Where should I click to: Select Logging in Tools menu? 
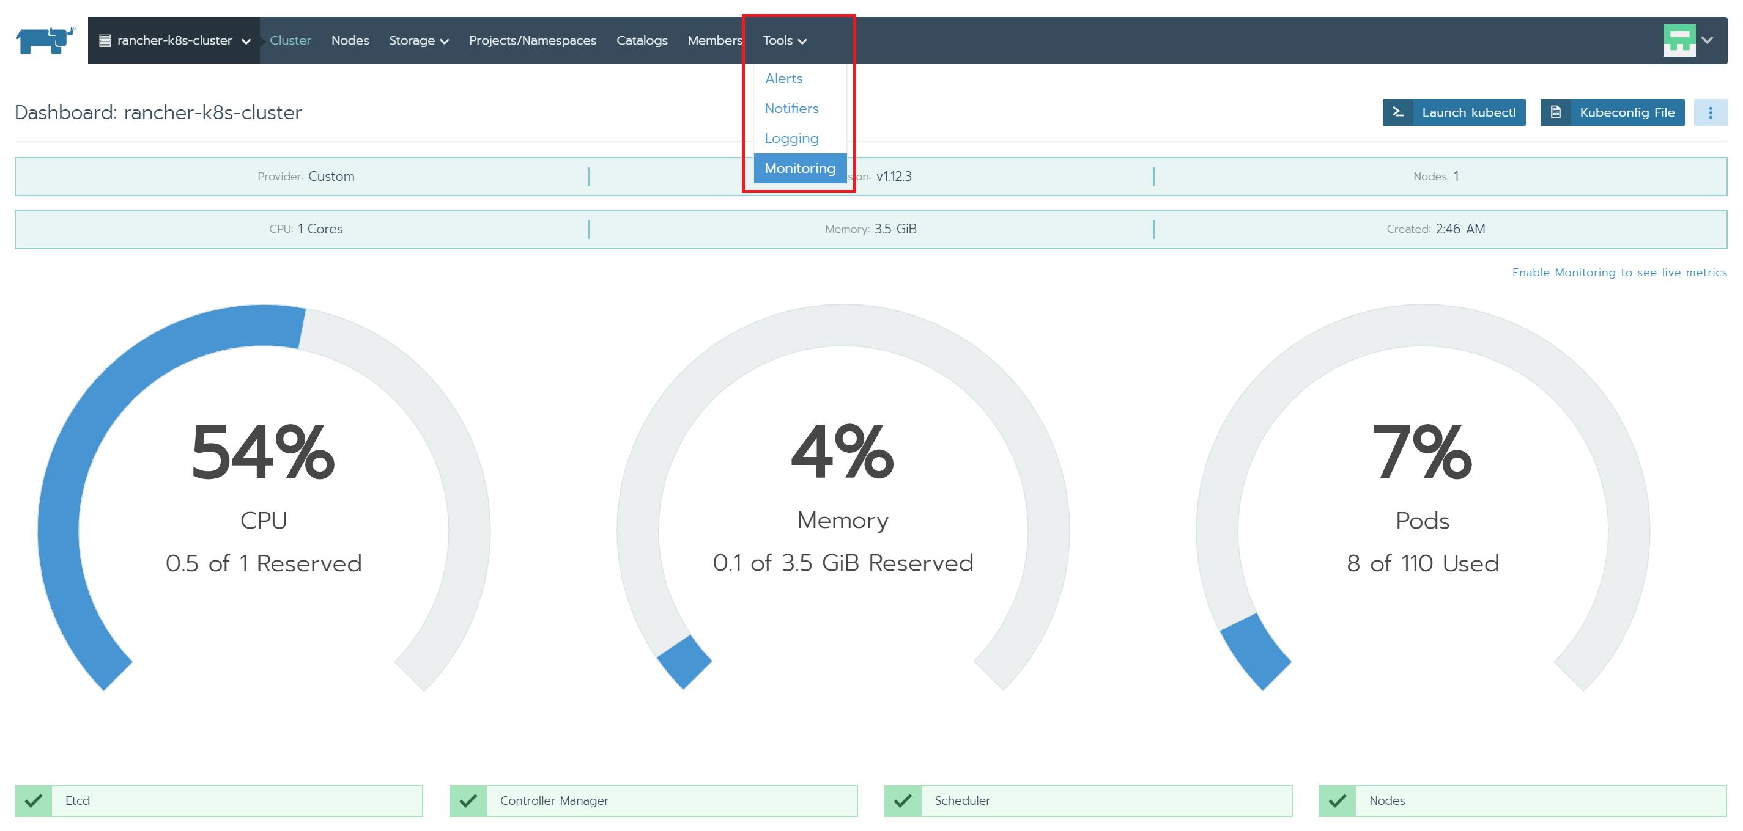(791, 139)
